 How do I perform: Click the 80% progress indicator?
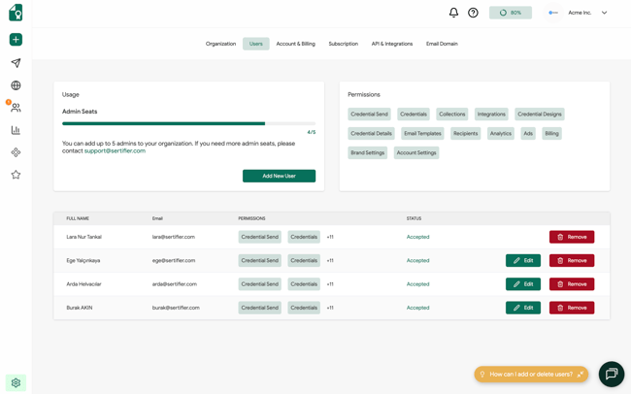coord(510,13)
